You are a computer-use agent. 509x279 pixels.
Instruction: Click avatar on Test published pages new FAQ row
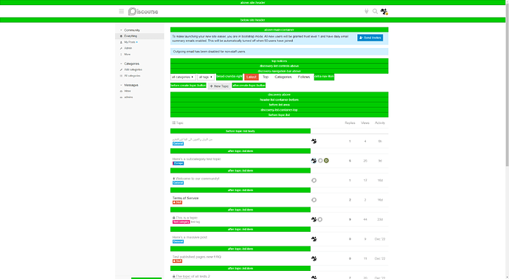pos(314,258)
